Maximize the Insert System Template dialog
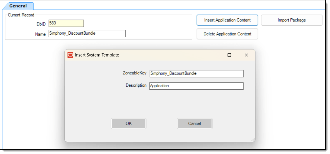 [229, 55]
